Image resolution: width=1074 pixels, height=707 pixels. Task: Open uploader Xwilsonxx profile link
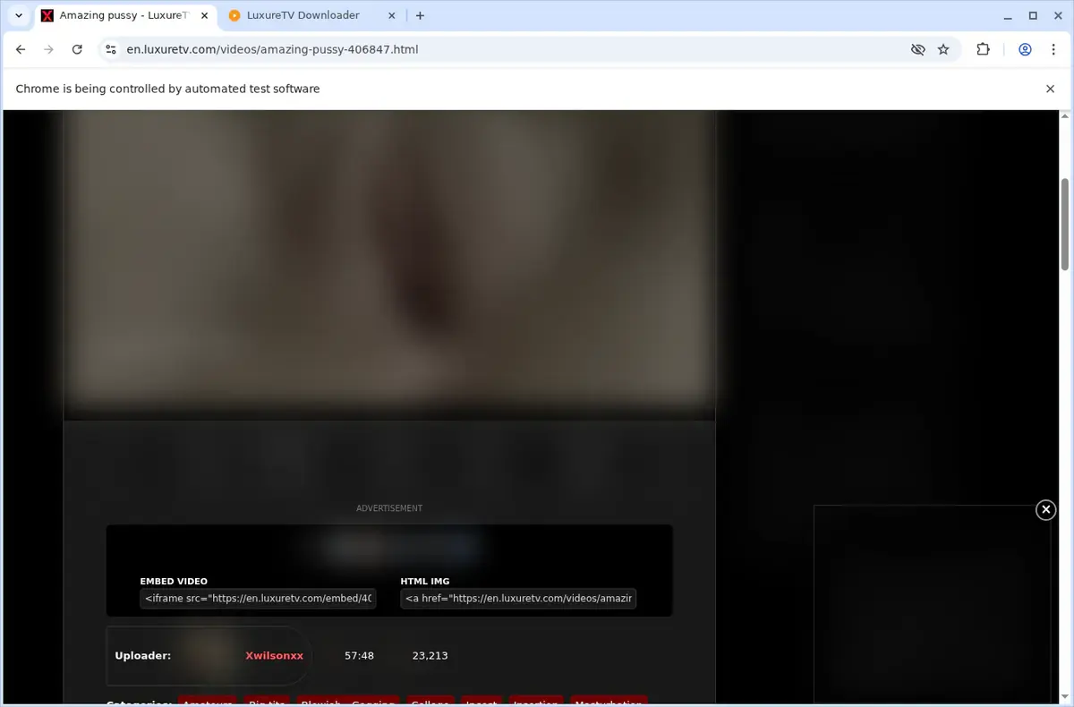[274, 656]
